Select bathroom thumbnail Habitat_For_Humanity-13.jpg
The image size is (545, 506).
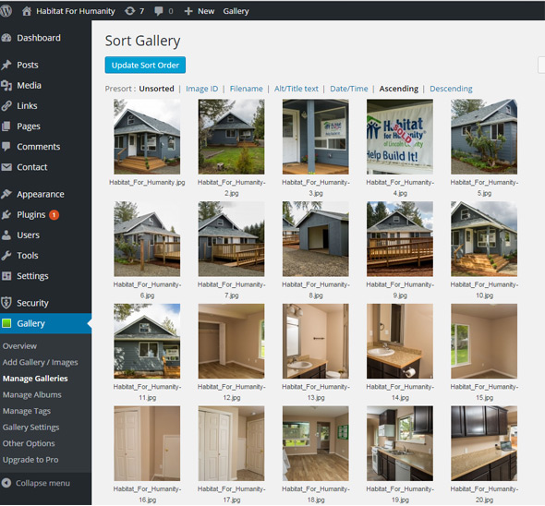(316, 341)
